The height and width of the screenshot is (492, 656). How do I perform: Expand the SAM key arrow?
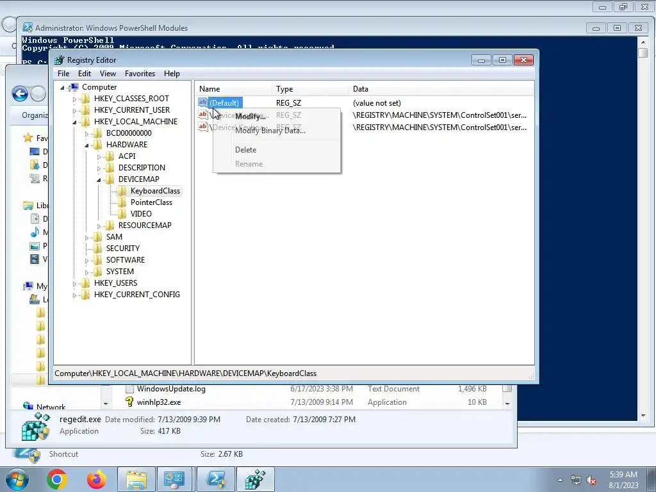point(86,238)
